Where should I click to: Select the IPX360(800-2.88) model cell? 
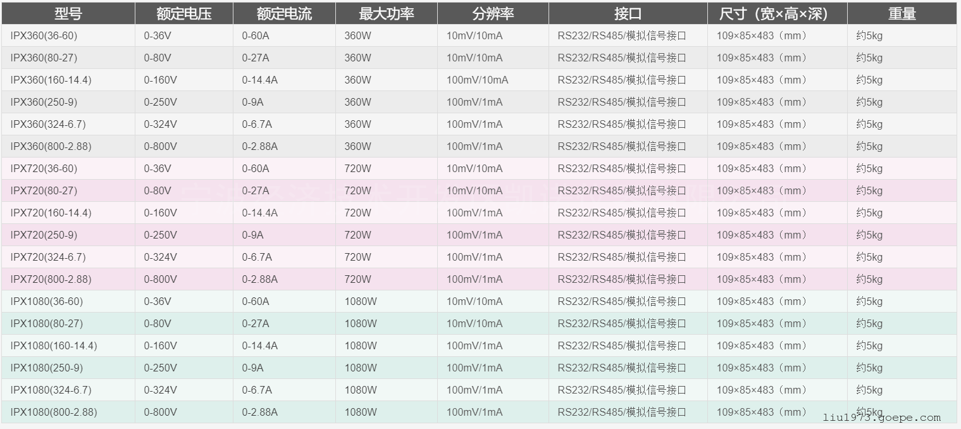[x=51, y=147]
